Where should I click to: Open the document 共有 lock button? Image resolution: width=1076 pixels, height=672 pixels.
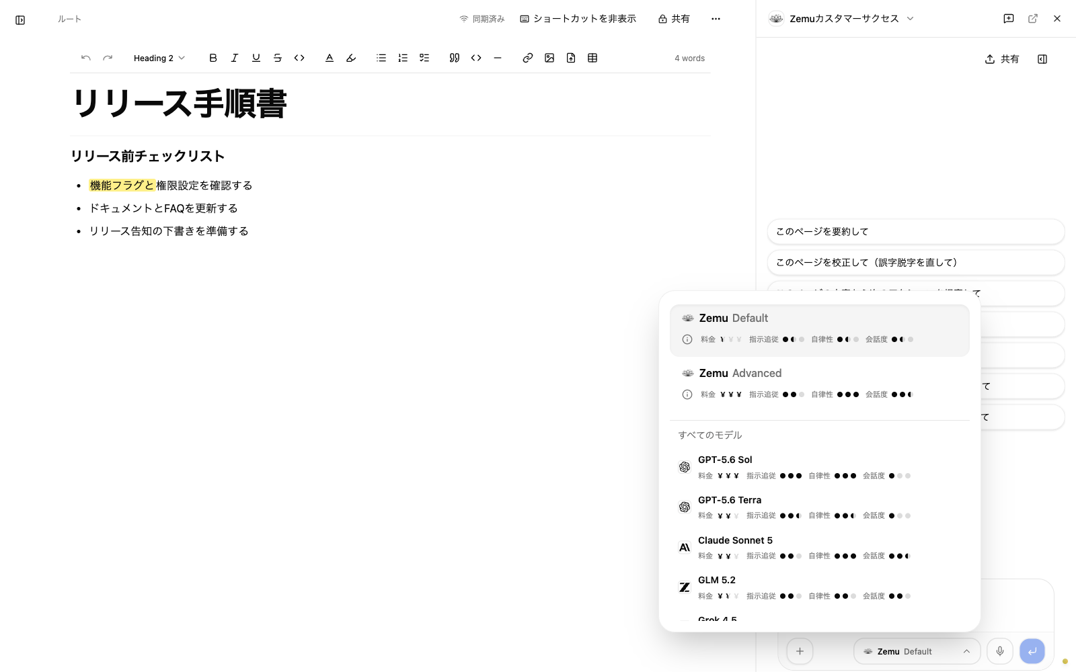(674, 19)
